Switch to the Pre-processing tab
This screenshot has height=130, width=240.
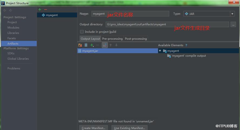coord(112,39)
